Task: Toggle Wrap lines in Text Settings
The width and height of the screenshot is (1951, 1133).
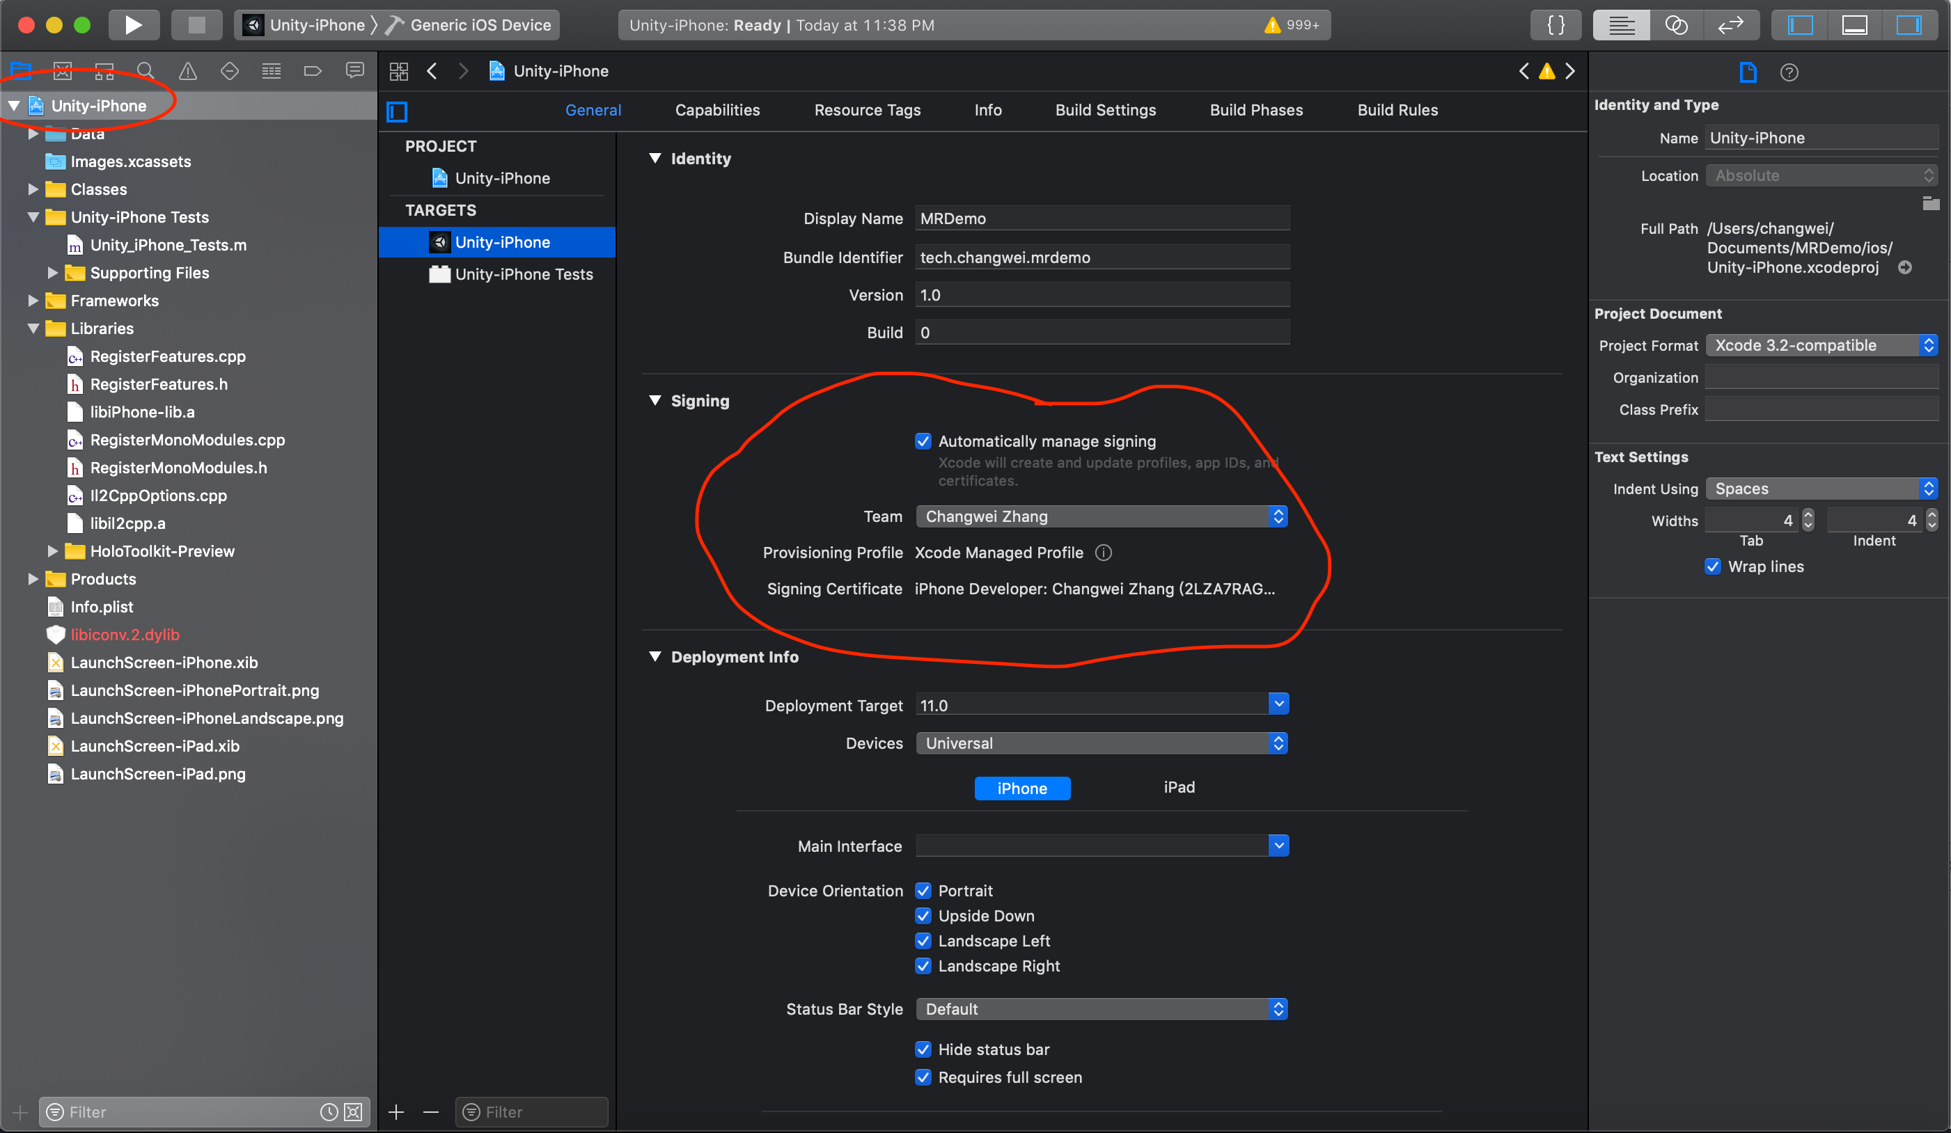Action: 1713,566
